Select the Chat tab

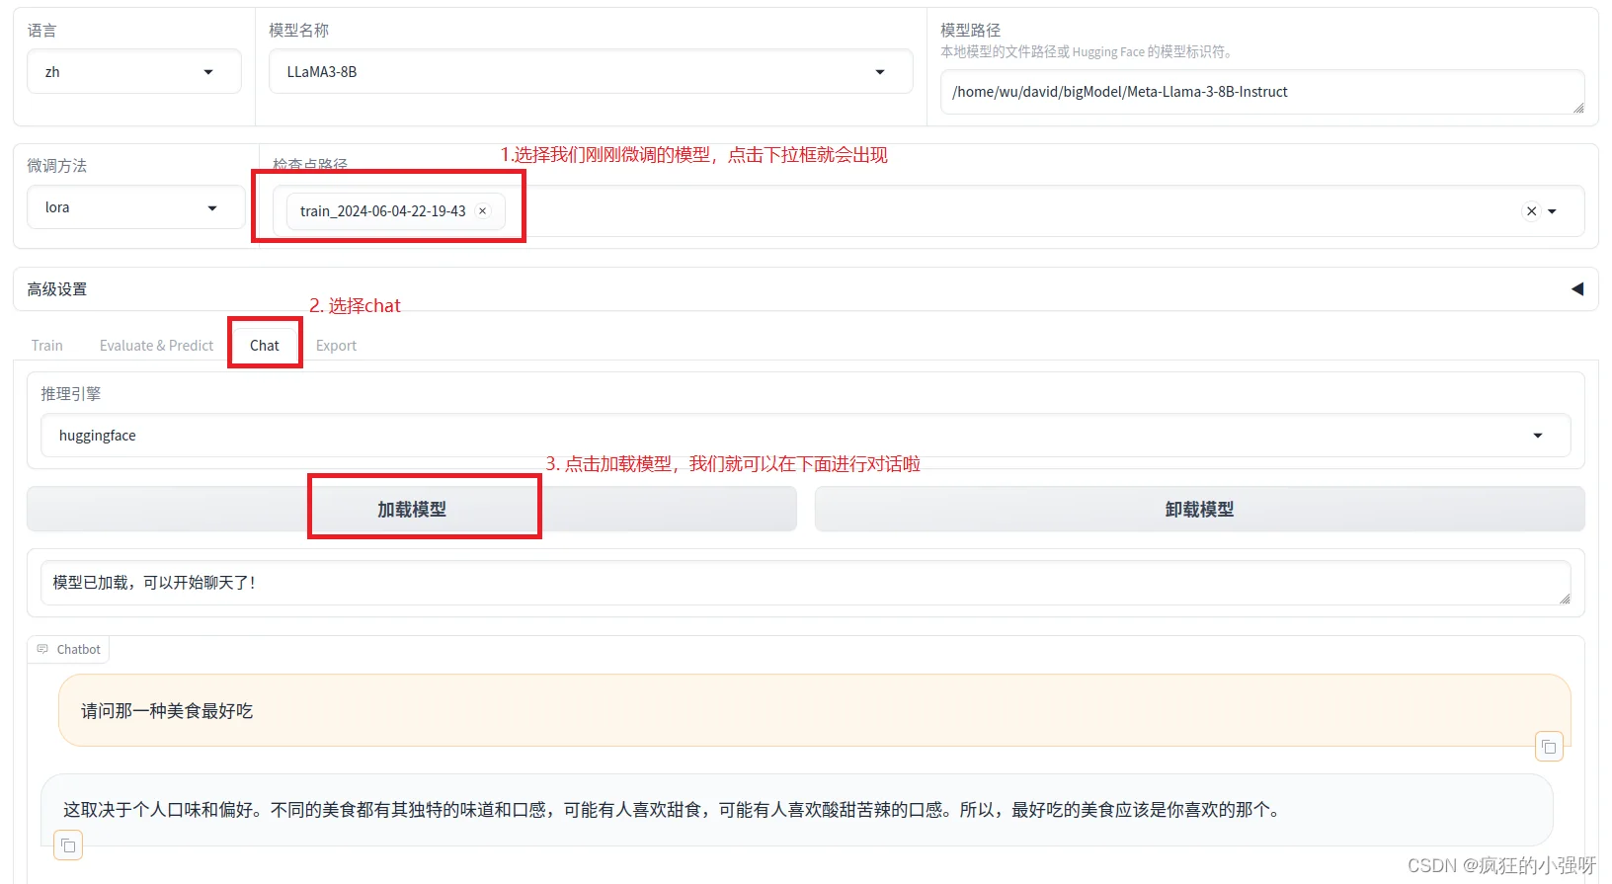265,346
